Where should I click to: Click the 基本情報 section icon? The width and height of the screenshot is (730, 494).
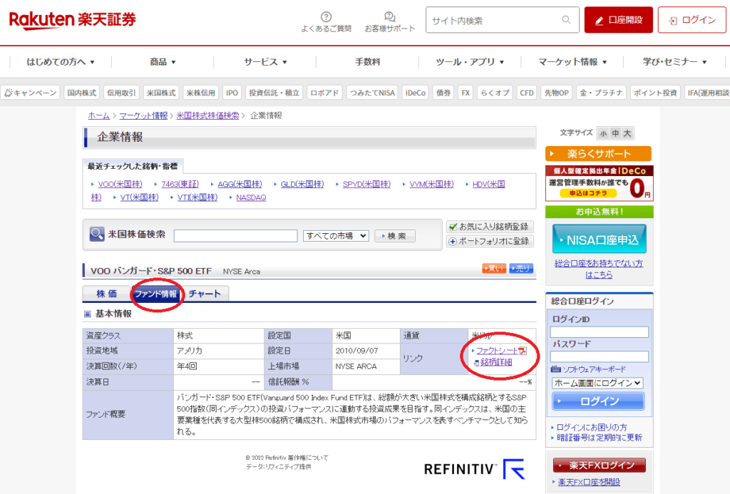[87, 314]
